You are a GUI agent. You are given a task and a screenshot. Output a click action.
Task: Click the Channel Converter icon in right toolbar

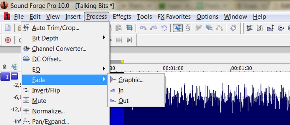tap(281, 28)
